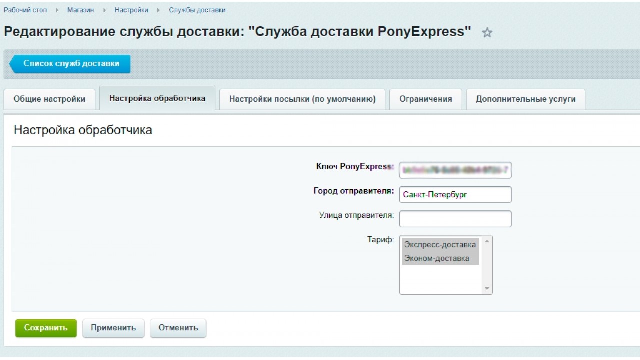Focus the Ключ PonyExpress input field
The width and height of the screenshot is (640, 360).
pos(455,170)
